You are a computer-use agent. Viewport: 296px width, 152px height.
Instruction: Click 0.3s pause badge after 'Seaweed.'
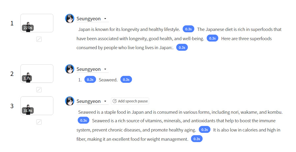click(x=126, y=79)
